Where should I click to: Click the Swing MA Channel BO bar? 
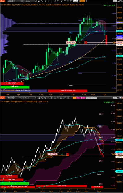tap(23, 90)
